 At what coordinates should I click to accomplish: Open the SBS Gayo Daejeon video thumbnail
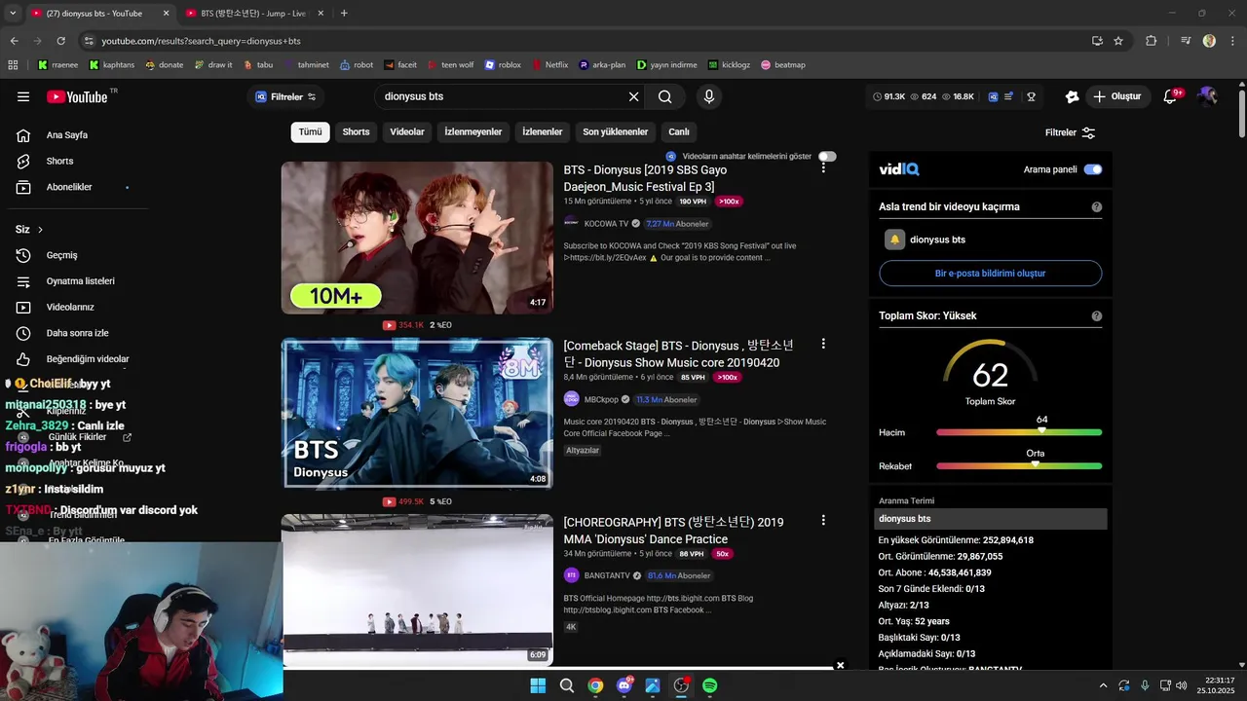(417, 238)
